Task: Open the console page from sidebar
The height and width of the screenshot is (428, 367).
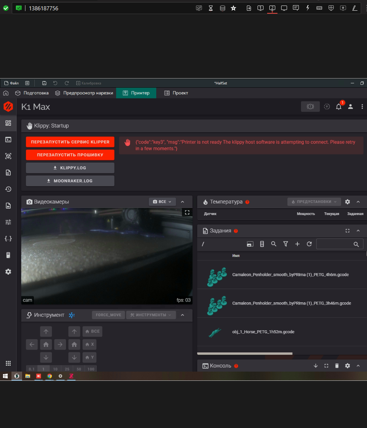Action: 8,139
